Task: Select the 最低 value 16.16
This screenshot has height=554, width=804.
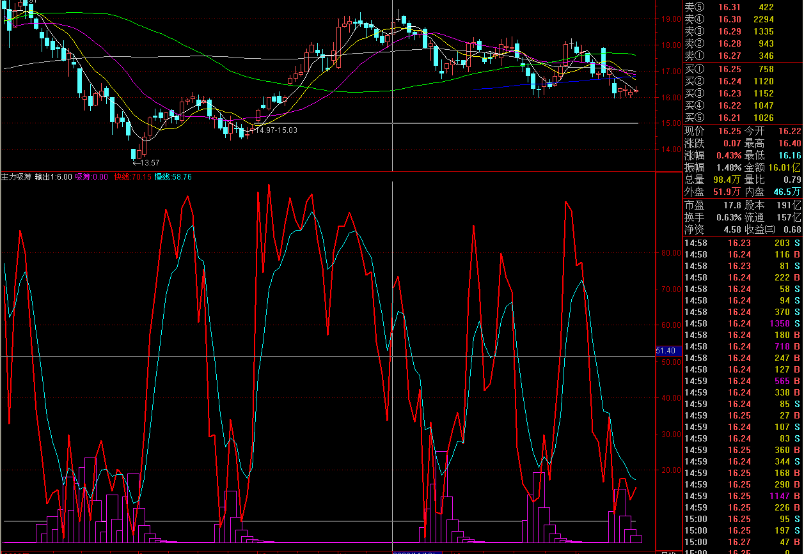Action: coord(789,155)
